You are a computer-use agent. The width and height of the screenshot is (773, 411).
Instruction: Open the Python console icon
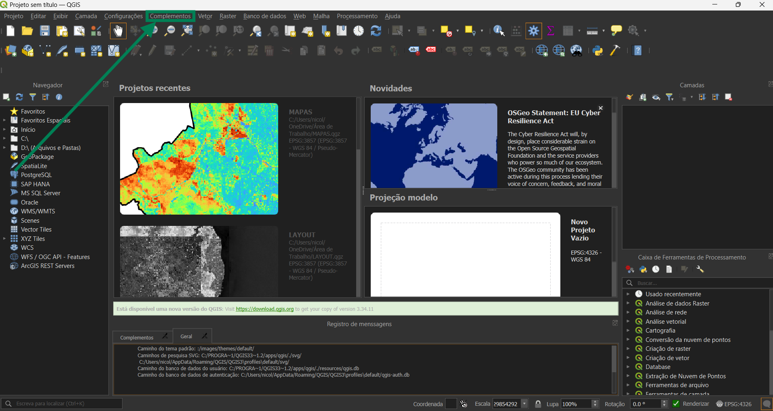click(x=598, y=51)
